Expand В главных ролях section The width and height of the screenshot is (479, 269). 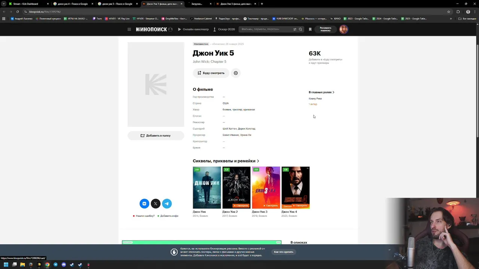coord(321,92)
